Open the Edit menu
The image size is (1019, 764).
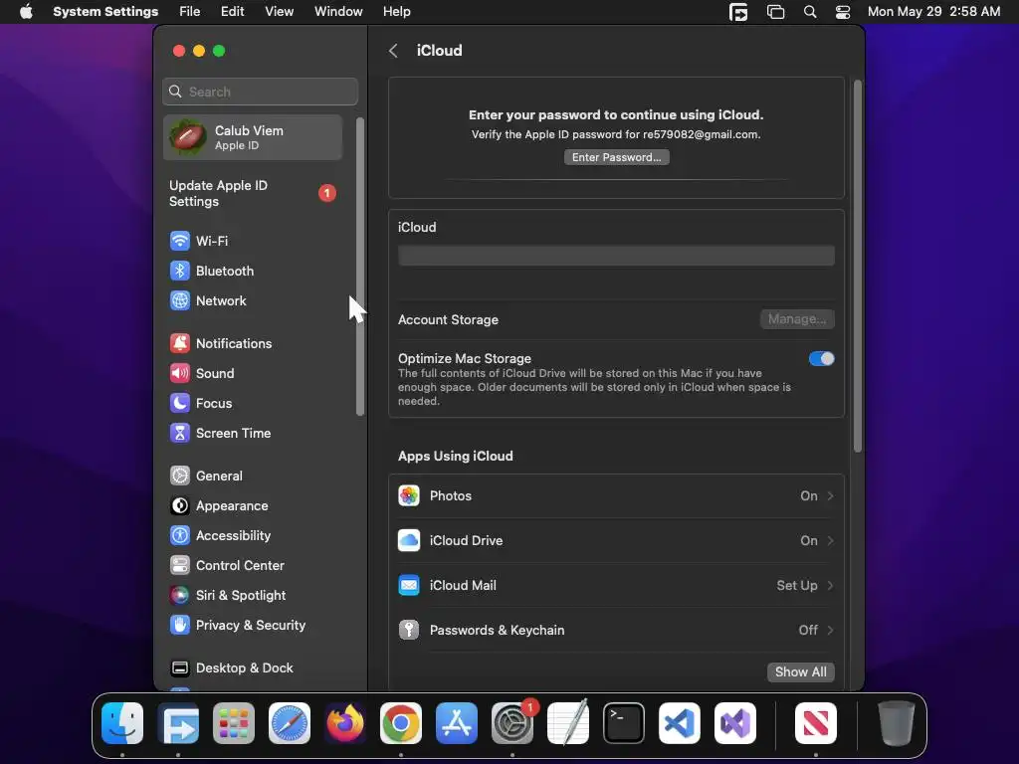(x=232, y=12)
